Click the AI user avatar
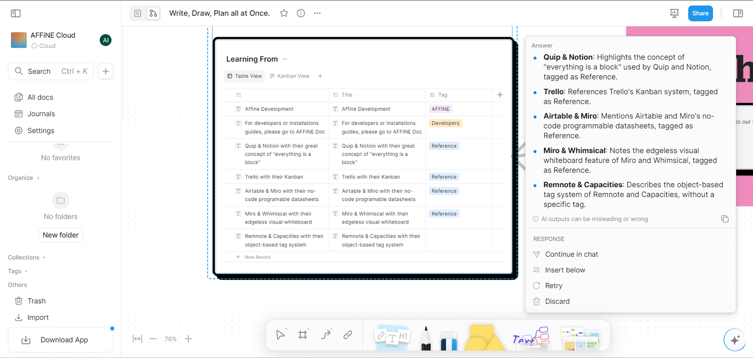The height and width of the screenshot is (358, 753). click(x=106, y=40)
